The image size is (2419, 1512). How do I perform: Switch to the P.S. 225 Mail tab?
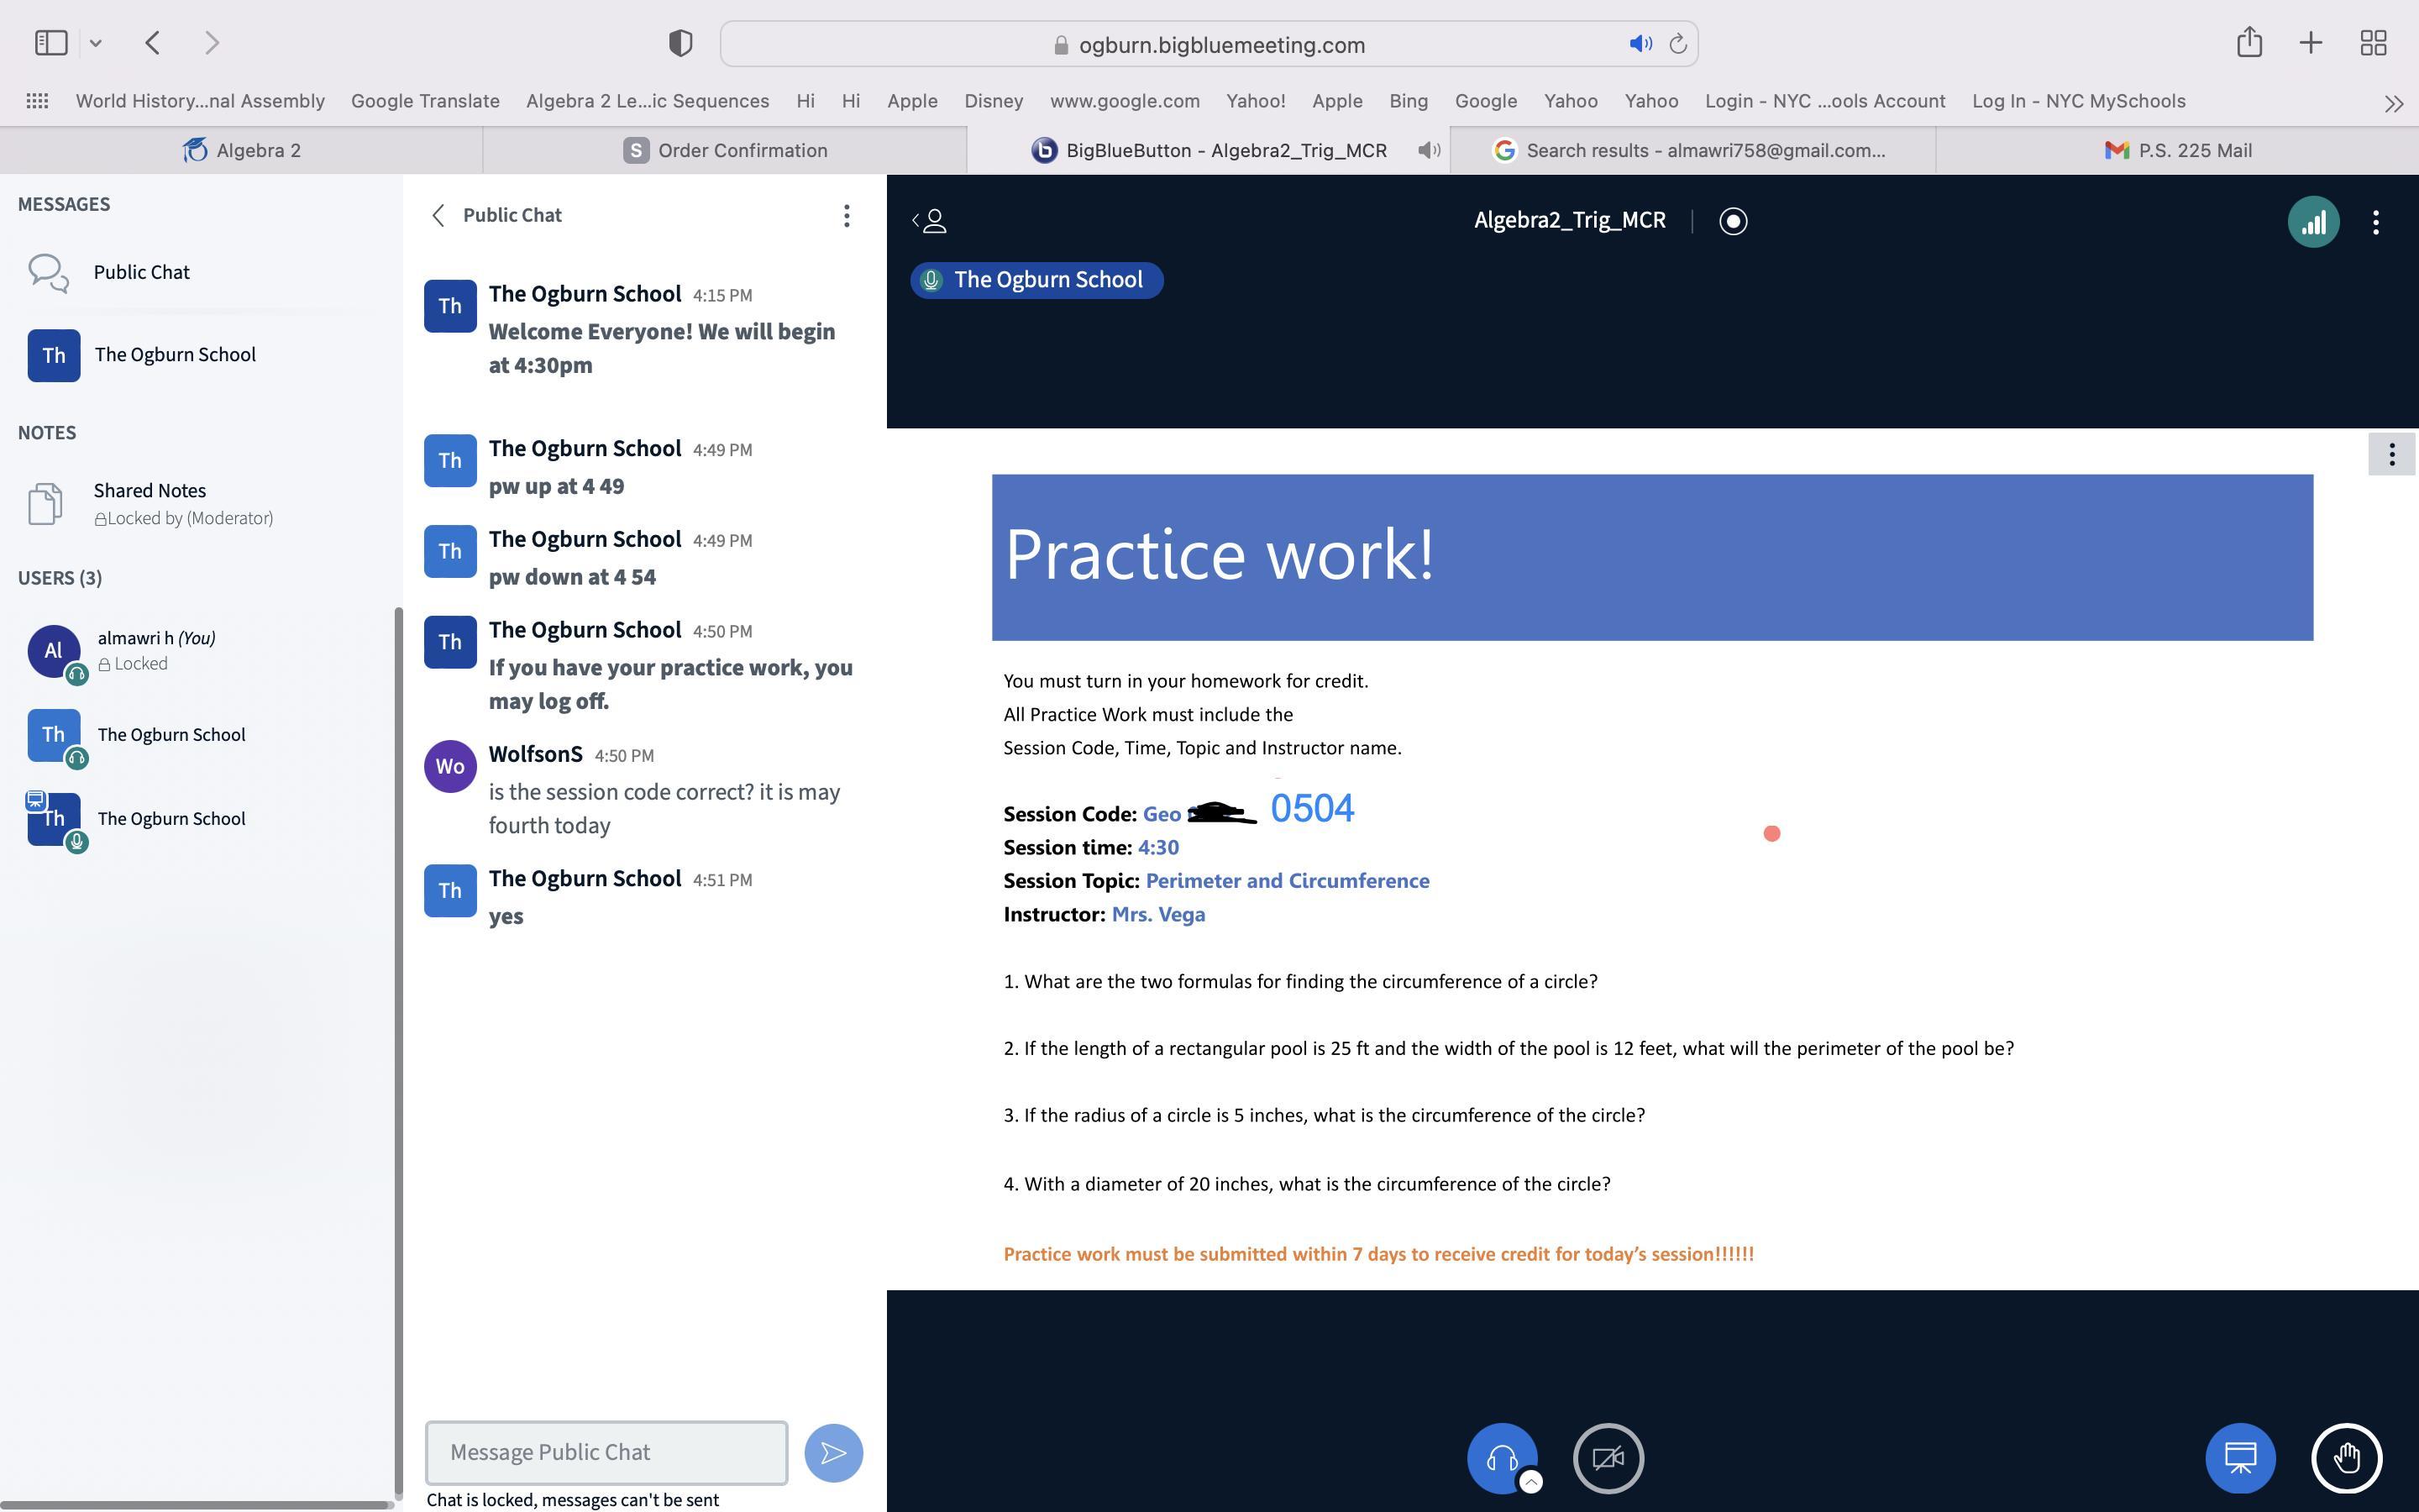(2177, 150)
